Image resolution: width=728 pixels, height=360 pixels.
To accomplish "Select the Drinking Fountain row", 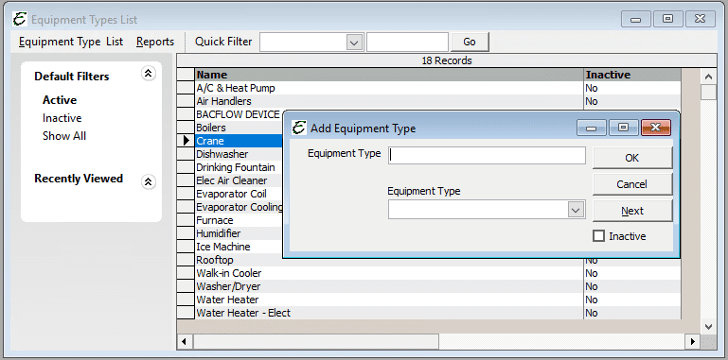I will click(x=239, y=167).
